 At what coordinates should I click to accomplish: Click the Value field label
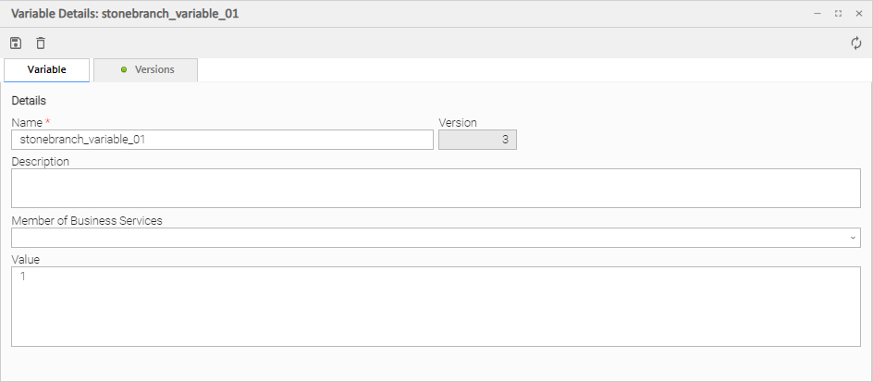tap(26, 259)
